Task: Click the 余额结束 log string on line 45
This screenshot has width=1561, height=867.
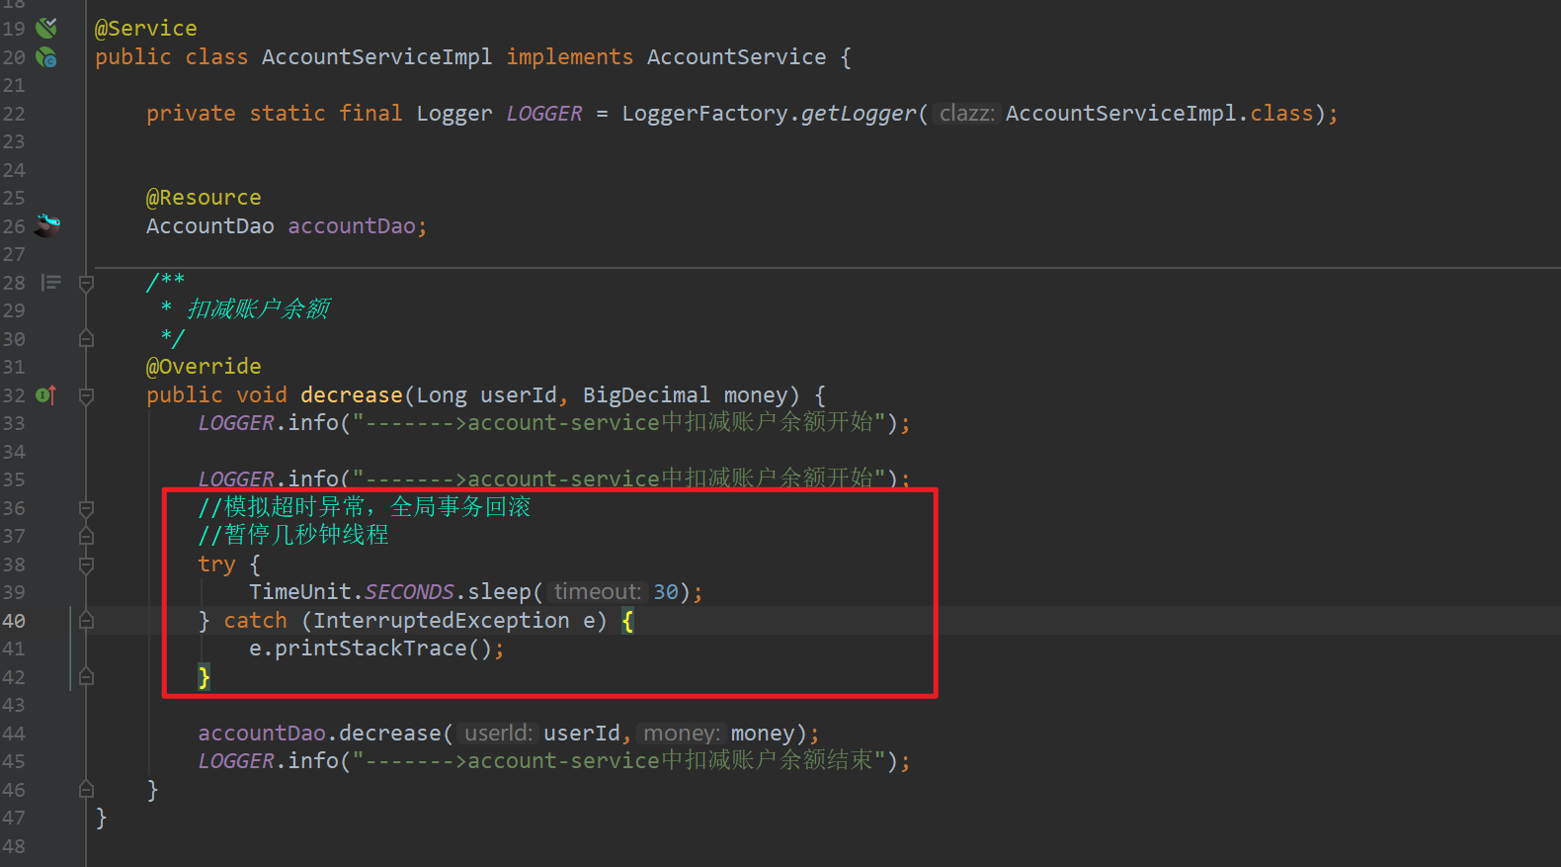Action: pos(826,760)
